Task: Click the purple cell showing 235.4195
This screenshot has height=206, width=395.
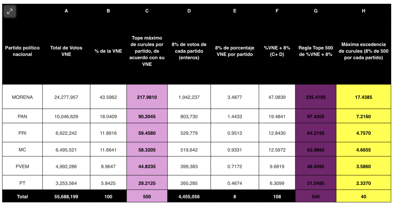Action: 316,97
